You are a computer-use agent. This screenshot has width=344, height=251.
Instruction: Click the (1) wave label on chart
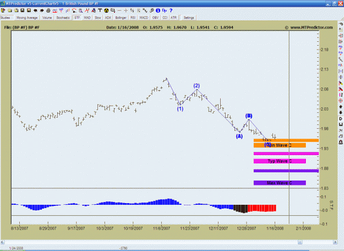[x=180, y=109]
